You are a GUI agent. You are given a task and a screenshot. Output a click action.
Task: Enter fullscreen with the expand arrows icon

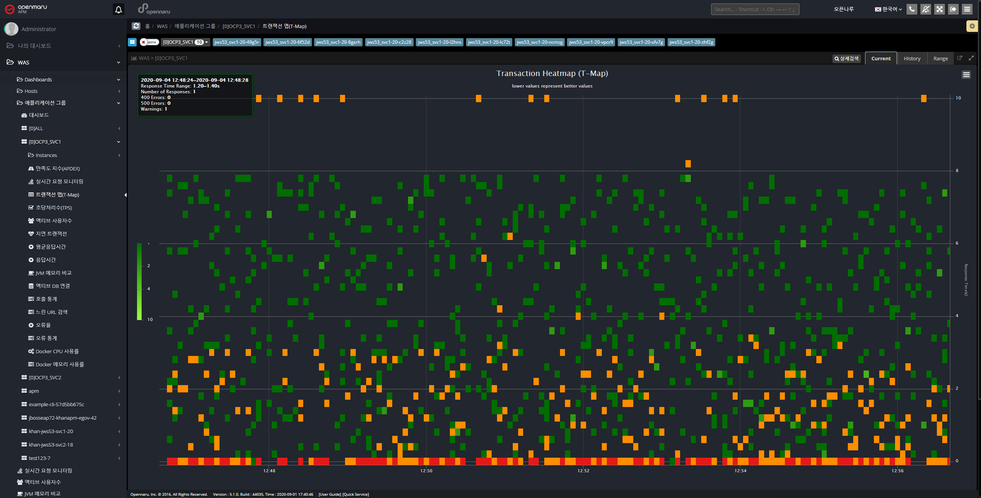(940, 9)
